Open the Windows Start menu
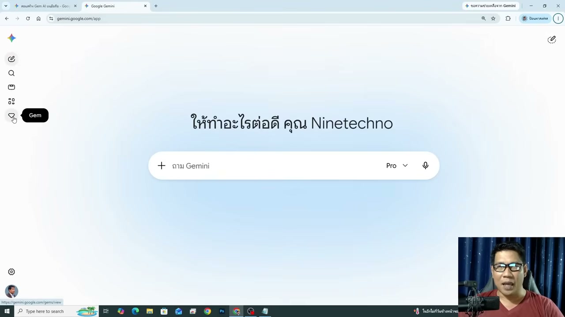 pyautogui.click(x=7, y=311)
